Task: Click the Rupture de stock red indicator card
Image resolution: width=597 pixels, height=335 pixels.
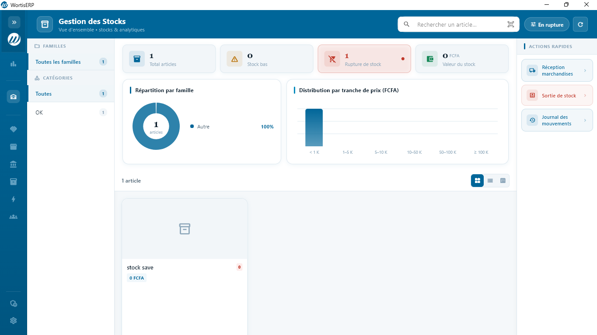Action: (x=364, y=59)
